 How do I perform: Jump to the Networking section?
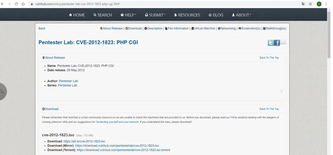coord(227,28)
